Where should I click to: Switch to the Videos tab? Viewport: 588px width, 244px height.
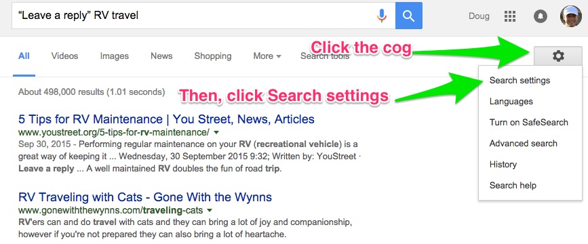[x=64, y=56]
